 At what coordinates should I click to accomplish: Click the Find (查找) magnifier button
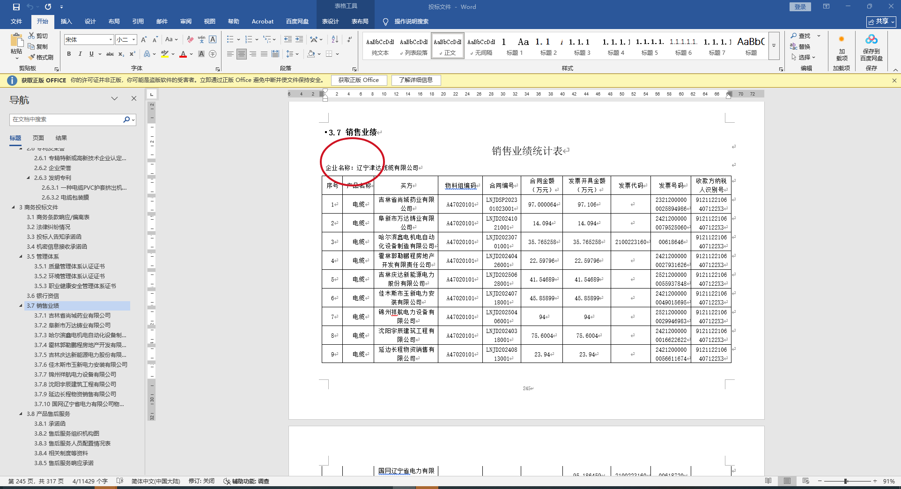pyautogui.click(x=800, y=36)
